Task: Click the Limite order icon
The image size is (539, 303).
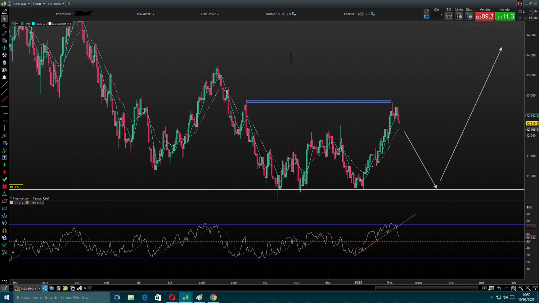Action: coord(459,16)
